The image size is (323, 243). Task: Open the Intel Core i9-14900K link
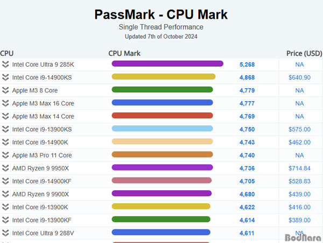(40, 142)
